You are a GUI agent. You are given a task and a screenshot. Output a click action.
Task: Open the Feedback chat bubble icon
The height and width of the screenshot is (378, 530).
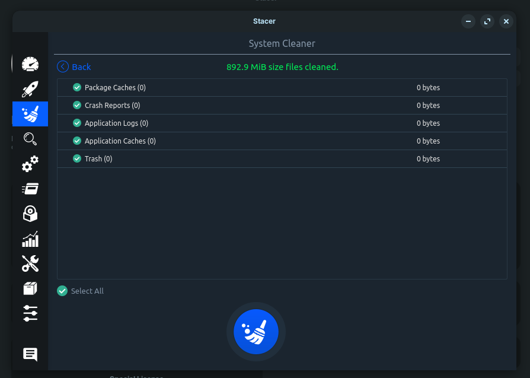pyautogui.click(x=30, y=354)
